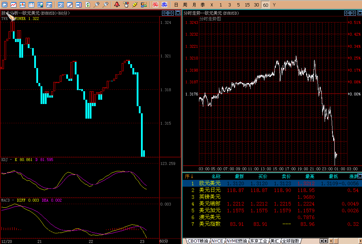Select the 美元指数 quote row
The height and width of the screenshot is (244, 362).
pos(210,224)
